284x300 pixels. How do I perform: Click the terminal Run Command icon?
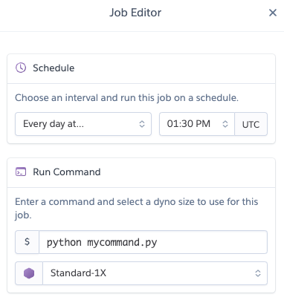[21, 172]
